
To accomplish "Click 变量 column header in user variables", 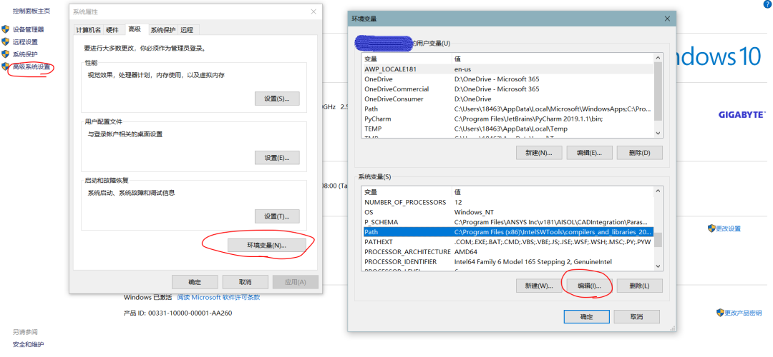I will coord(407,59).
